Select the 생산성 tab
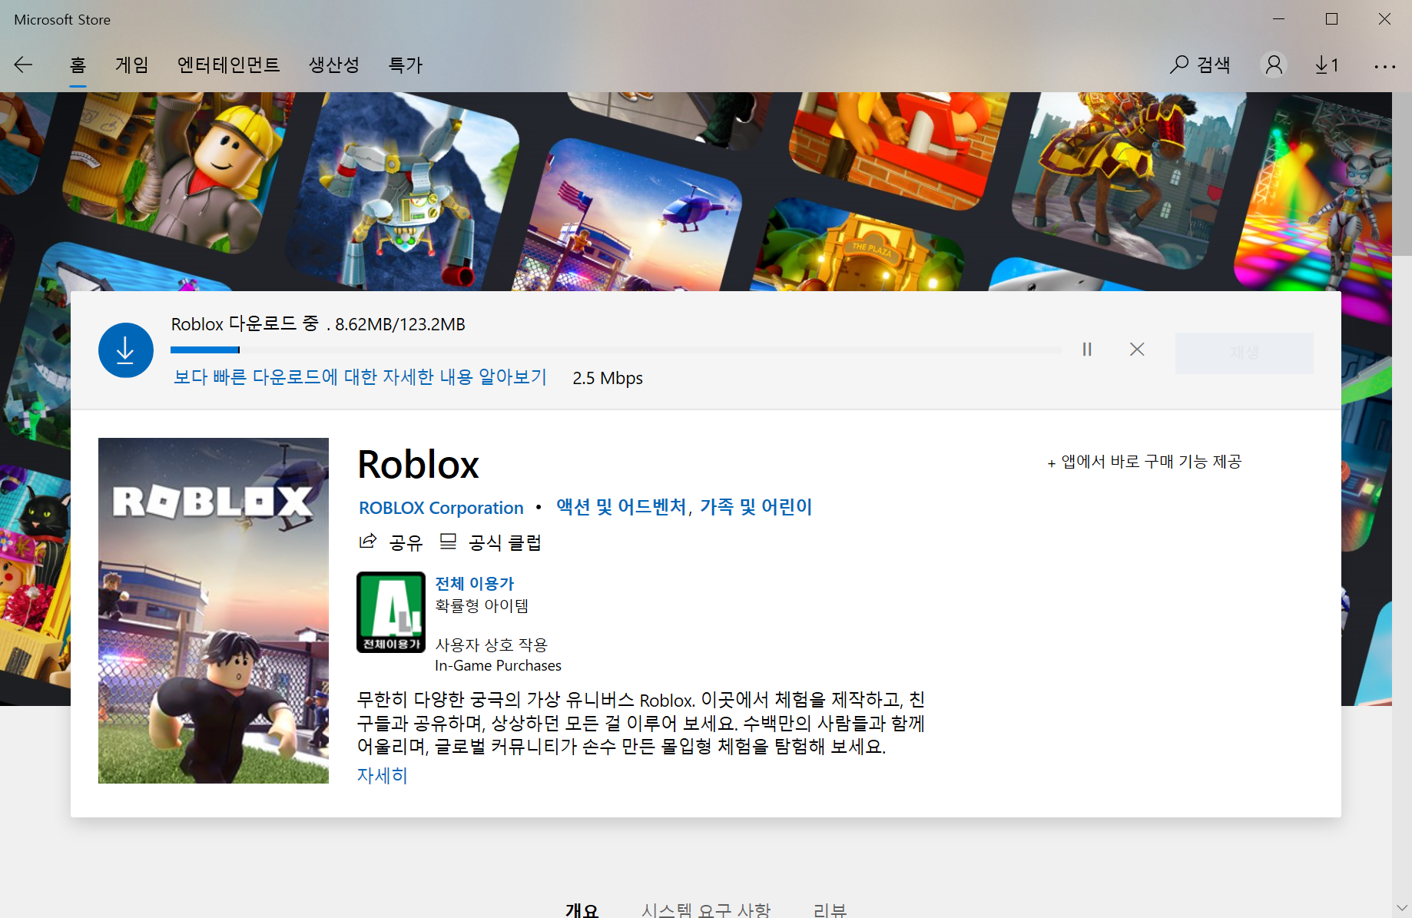The height and width of the screenshot is (918, 1412). [x=333, y=65]
